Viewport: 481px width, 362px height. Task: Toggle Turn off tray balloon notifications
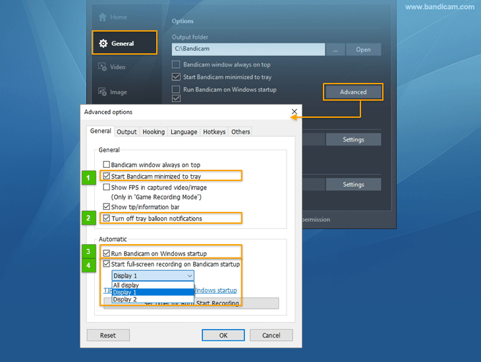tap(107, 218)
